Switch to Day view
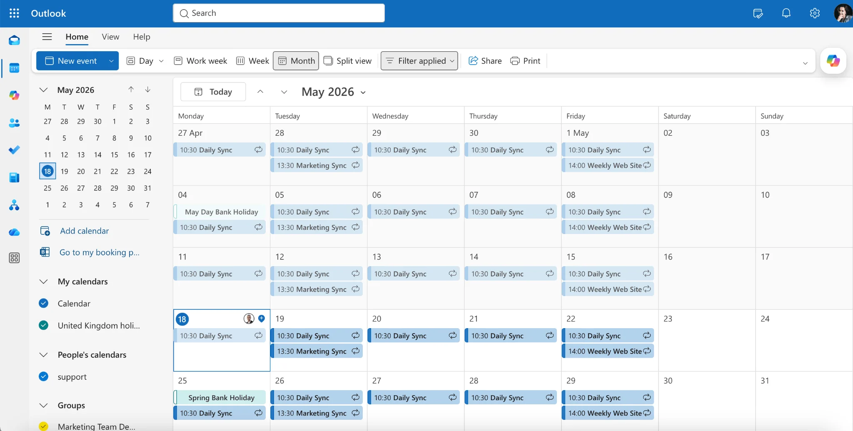Screen dimensions: 853x431 (x=140, y=61)
